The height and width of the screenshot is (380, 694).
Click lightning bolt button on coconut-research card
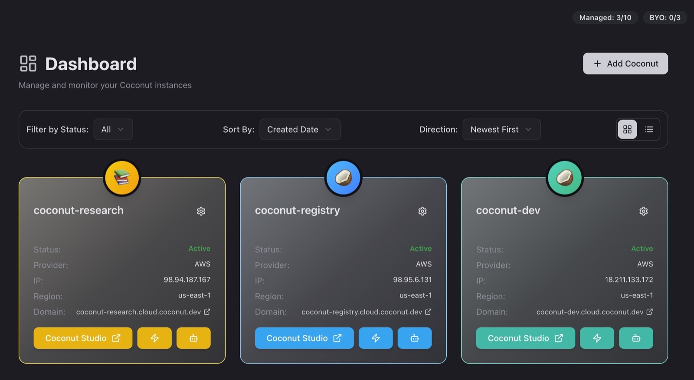(154, 338)
